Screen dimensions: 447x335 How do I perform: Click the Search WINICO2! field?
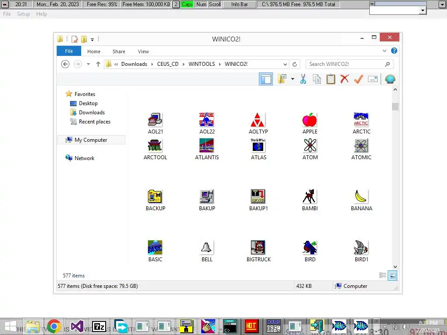click(349, 64)
